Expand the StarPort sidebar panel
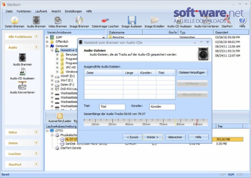This screenshot has height=178, width=251. pos(37,164)
